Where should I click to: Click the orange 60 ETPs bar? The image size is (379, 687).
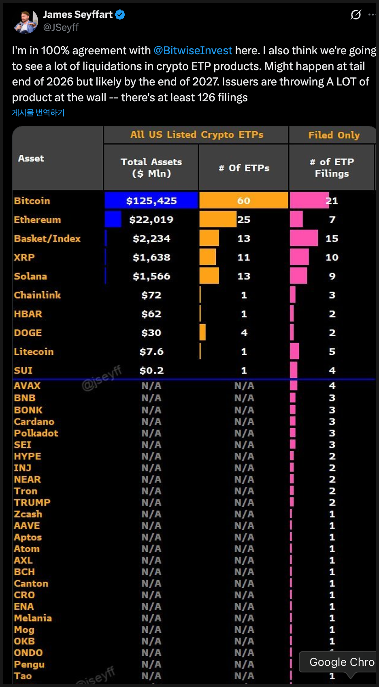[x=243, y=201]
